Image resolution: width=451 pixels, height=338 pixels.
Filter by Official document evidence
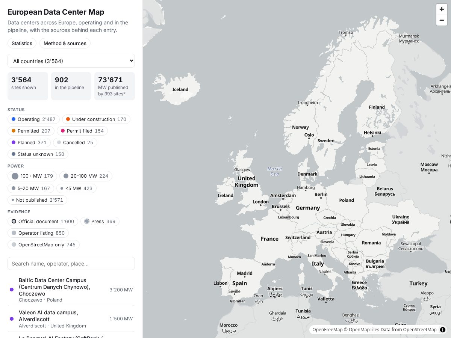click(43, 222)
